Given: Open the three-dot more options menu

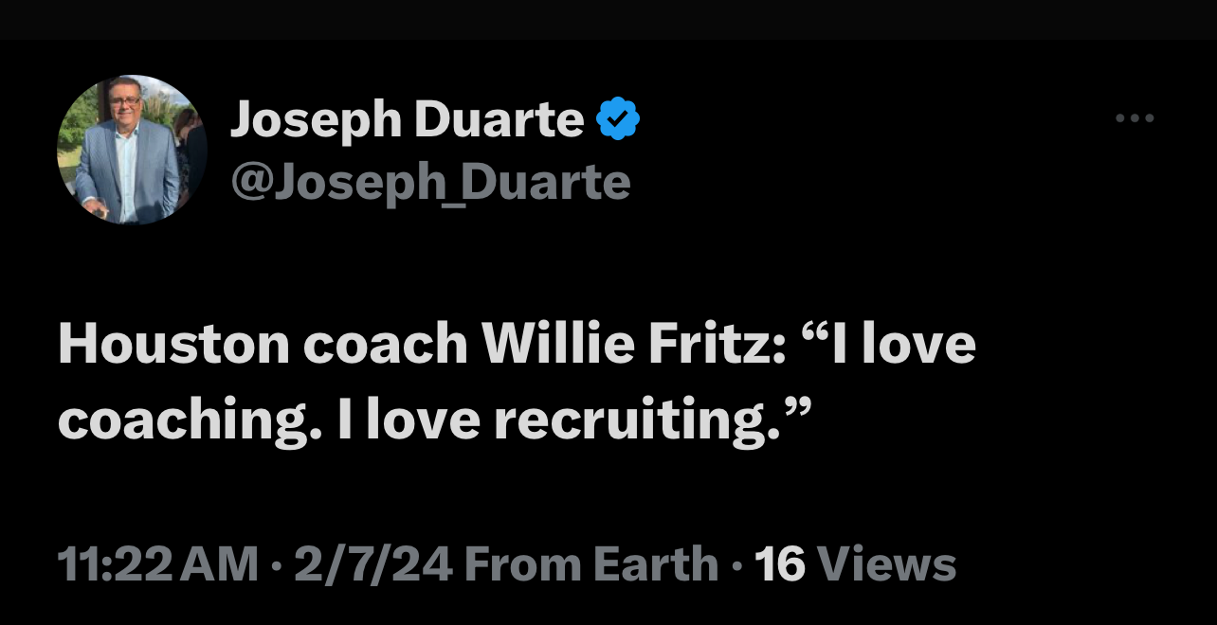Looking at the screenshot, I should [1135, 119].
